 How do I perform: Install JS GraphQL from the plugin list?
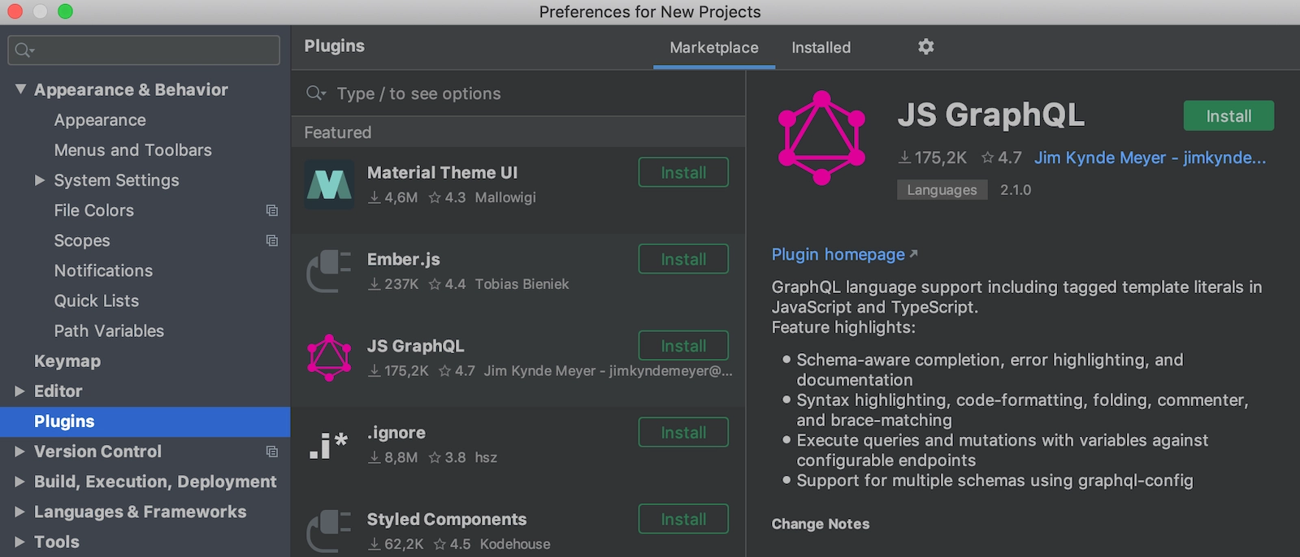coord(683,346)
